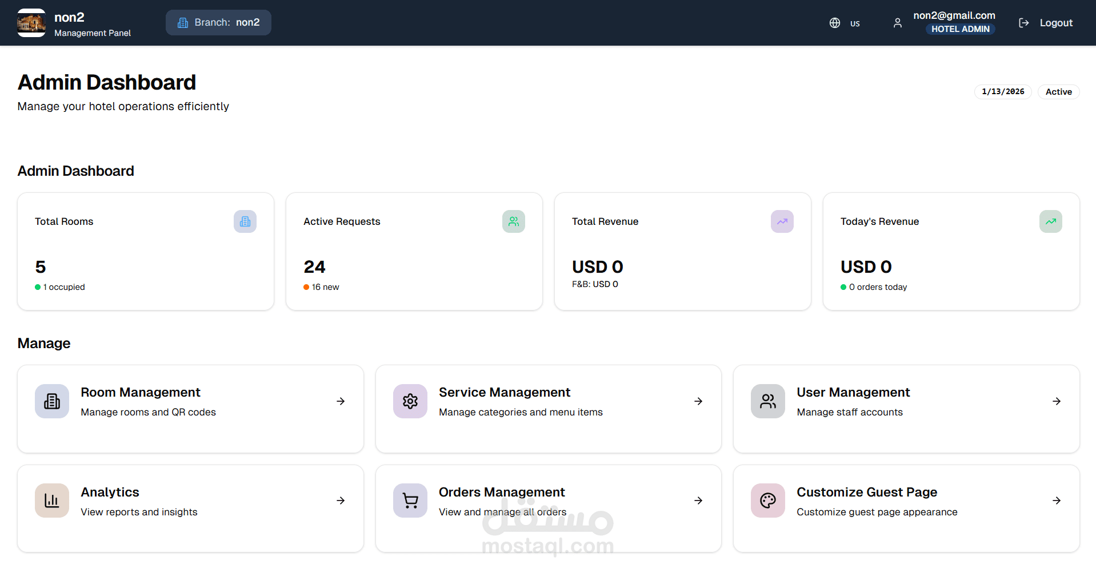Open the Branch non2 selector
The height and width of the screenshot is (569, 1096).
218,23
